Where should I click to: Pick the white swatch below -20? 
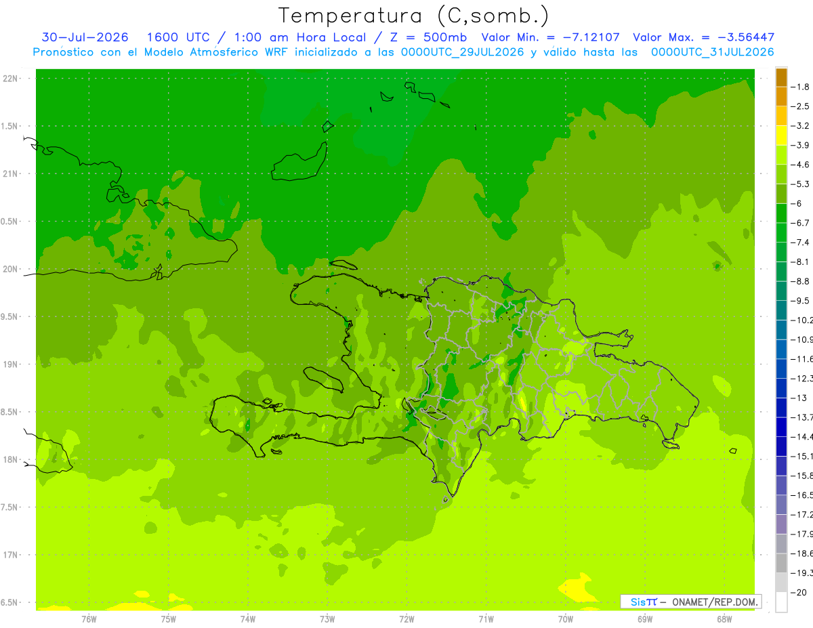click(782, 602)
